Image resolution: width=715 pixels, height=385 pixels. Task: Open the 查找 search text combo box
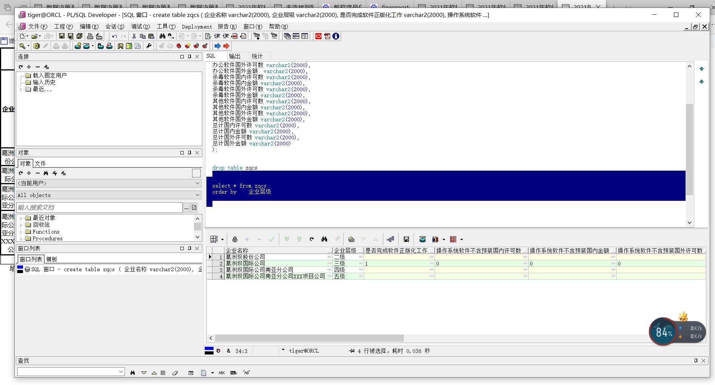click(x=71, y=372)
